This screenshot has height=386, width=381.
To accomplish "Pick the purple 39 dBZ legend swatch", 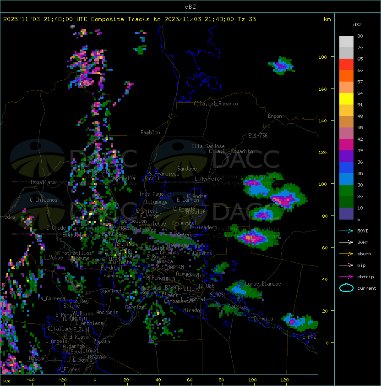I will pyautogui.click(x=346, y=156).
